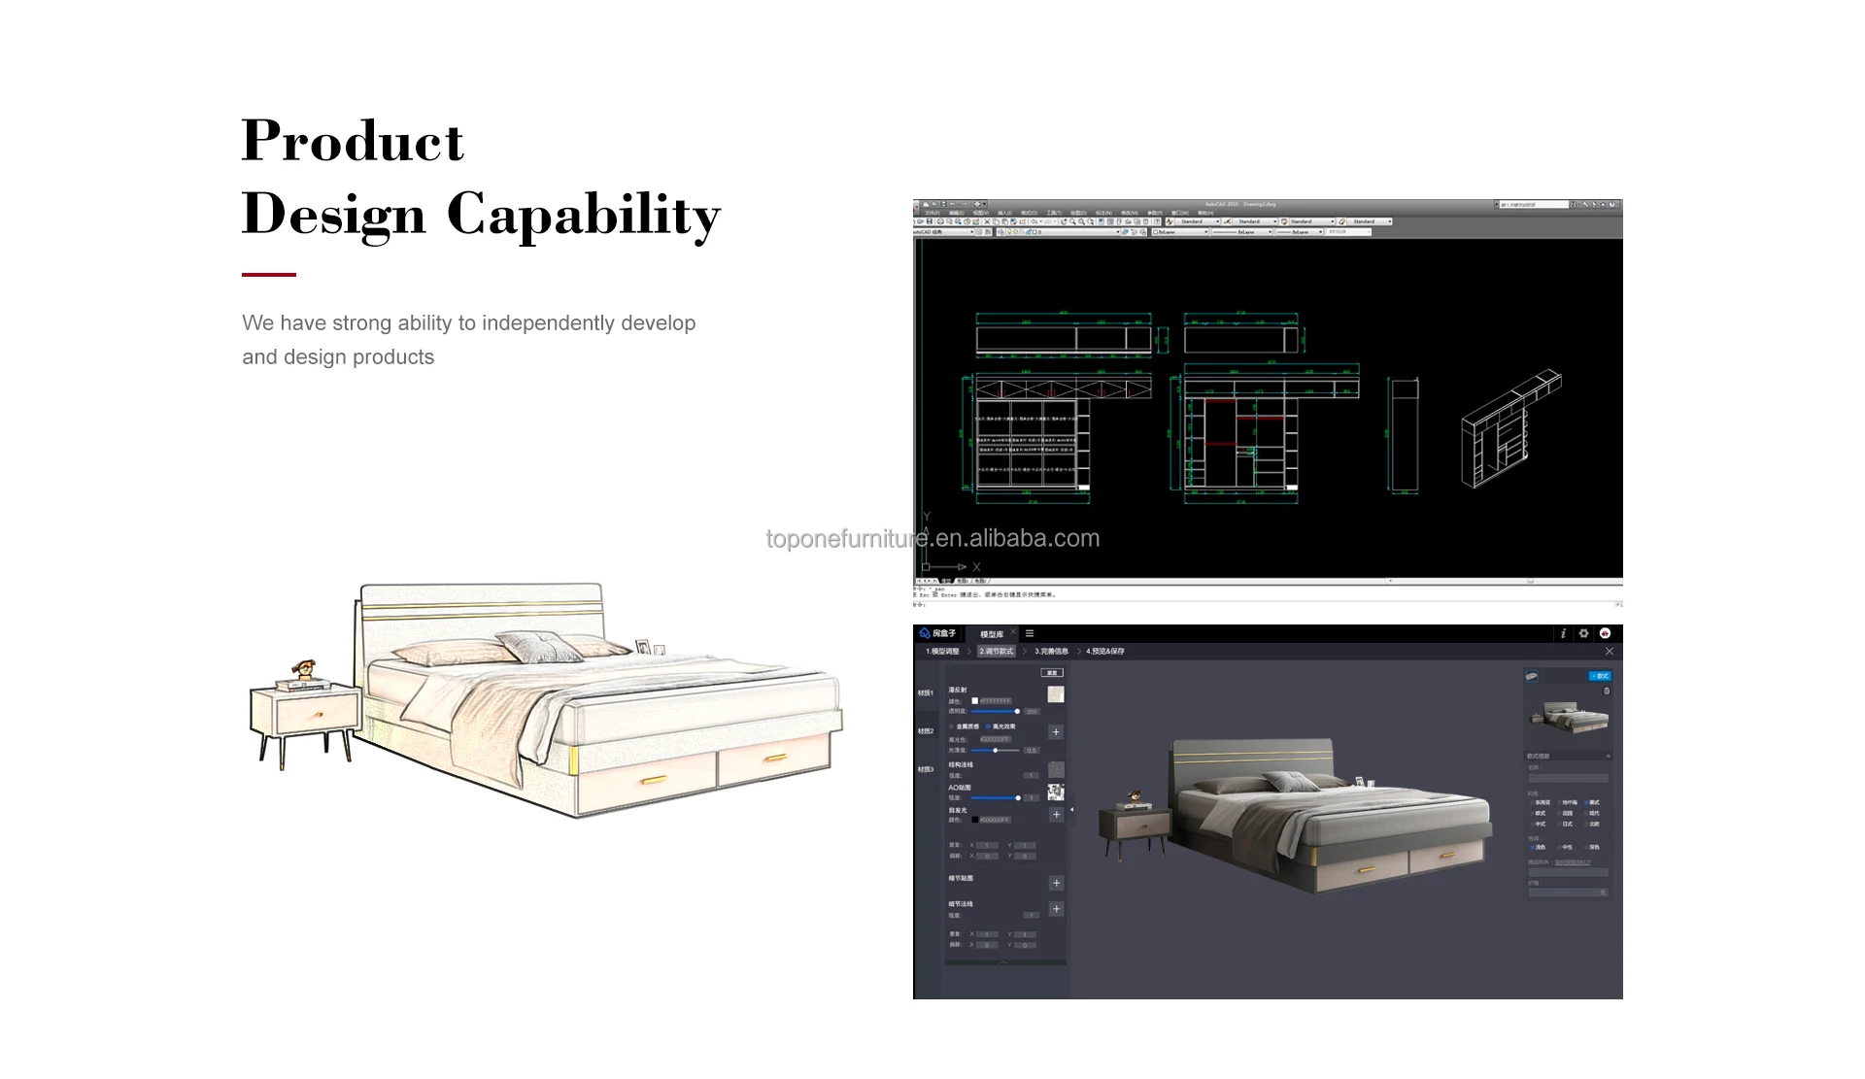Open the hamburger menu beside 模型库 tab
Viewport: 1865px width, 1079px height.
click(1030, 633)
